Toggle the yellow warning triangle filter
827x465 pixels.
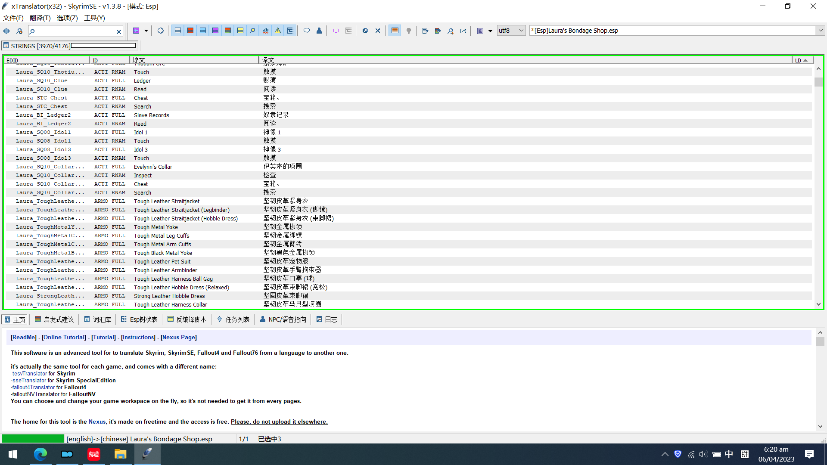click(278, 31)
